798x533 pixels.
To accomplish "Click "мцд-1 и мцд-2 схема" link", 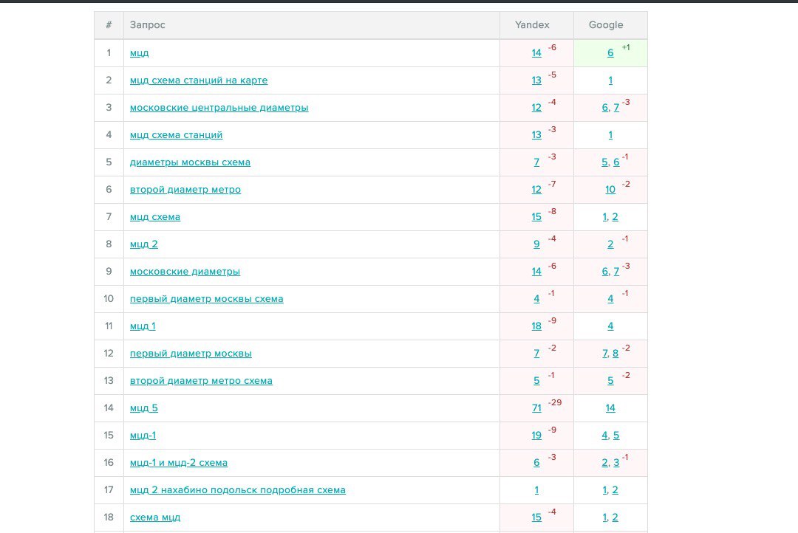I will click(179, 463).
